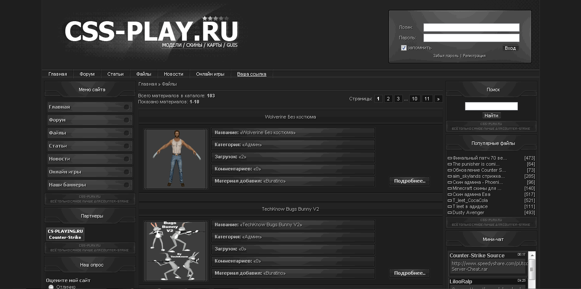Go to page 11 of the catalog

(427, 99)
